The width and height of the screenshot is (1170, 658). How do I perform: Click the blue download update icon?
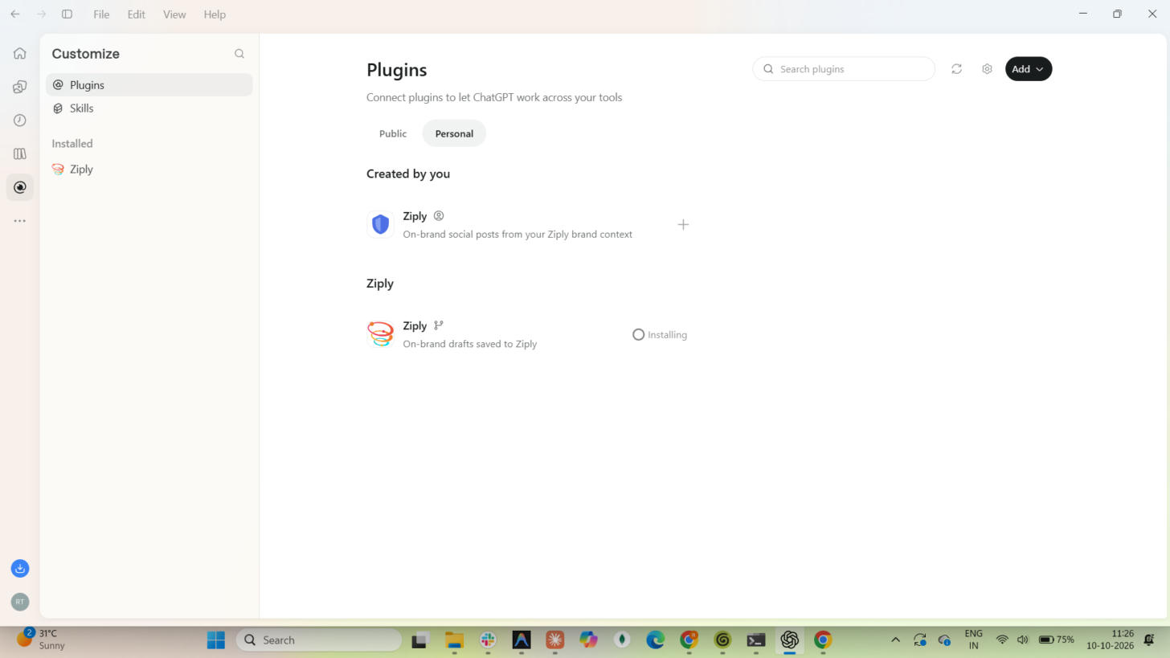pos(20,569)
